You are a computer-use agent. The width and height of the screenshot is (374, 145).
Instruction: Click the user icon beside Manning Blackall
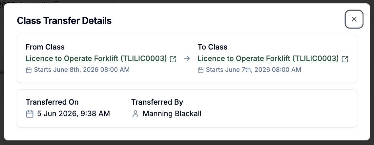click(x=135, y=114)
